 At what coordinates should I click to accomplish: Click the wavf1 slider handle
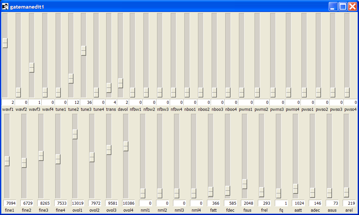[x=5, y=43]
